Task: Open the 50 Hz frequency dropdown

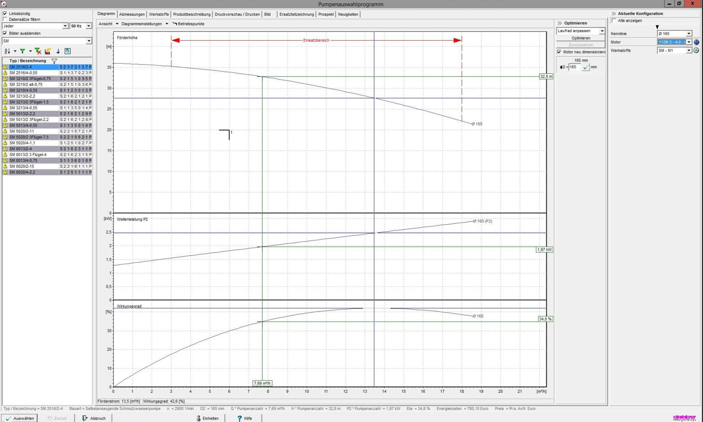Action: point(89,26)
